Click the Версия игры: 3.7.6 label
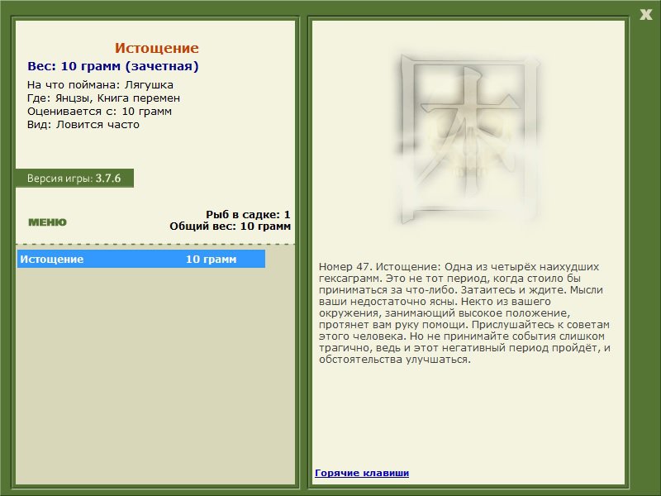Viewport: 661px width, 496px height. 74,178
